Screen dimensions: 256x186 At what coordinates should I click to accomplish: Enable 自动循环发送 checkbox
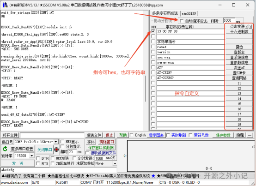tap(182, 21)
